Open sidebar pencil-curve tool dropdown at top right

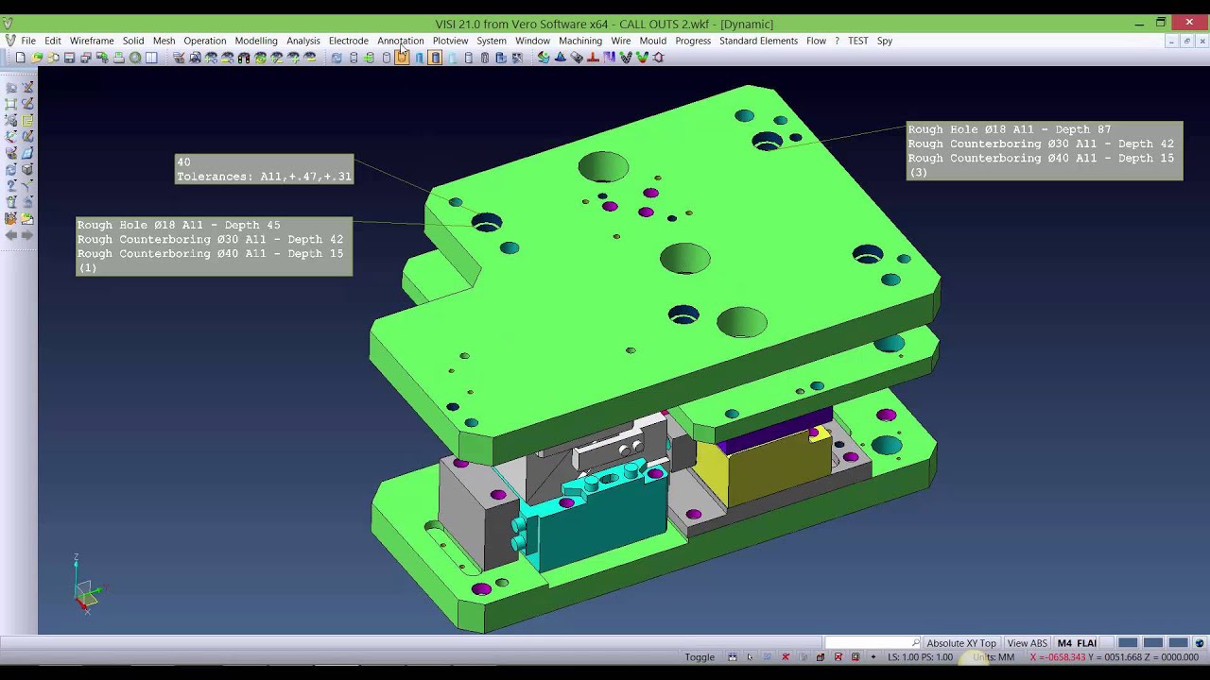[x=27, y=87]
